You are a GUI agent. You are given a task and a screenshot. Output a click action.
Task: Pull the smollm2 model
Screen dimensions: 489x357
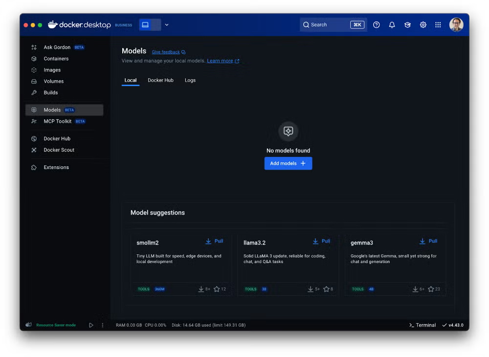click(x=215, y=241)
